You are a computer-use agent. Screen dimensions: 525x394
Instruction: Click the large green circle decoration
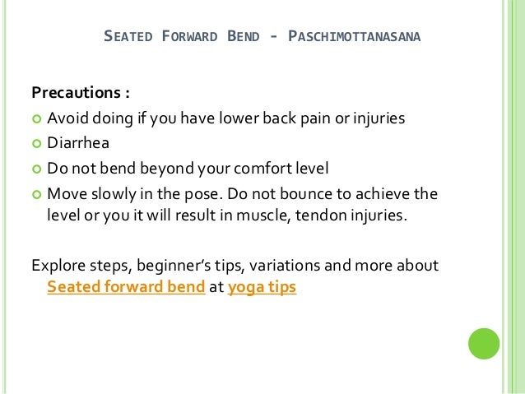click(484, 344)
